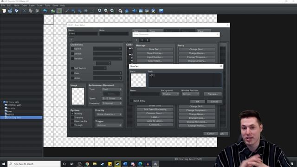Open a project with the toolbar folder icon
Image resolution: width=297 pixels, height=167 pixels.
(10, 11)
